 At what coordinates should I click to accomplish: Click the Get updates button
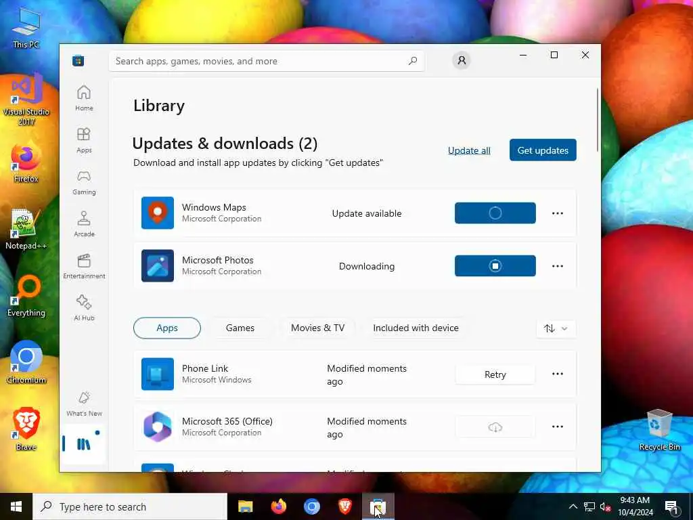543,150
